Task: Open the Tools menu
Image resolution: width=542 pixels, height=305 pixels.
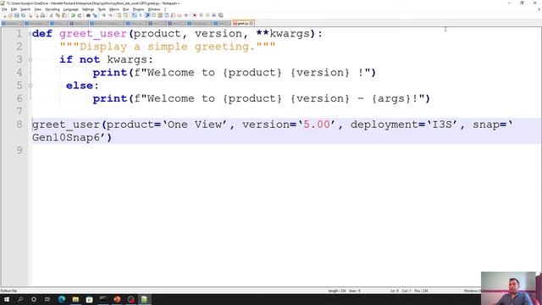Action: [102, 9]
